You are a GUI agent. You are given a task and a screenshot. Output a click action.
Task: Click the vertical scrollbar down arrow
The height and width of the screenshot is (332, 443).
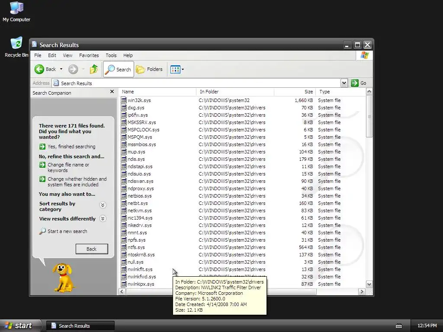(369, 284)
